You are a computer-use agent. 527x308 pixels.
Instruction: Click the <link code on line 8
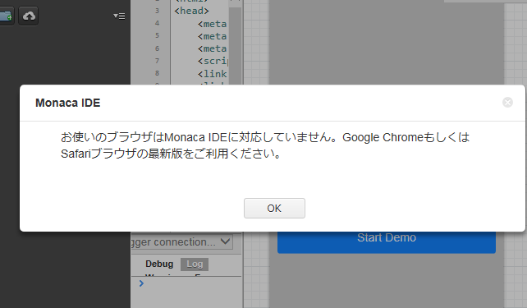(213, 74)
